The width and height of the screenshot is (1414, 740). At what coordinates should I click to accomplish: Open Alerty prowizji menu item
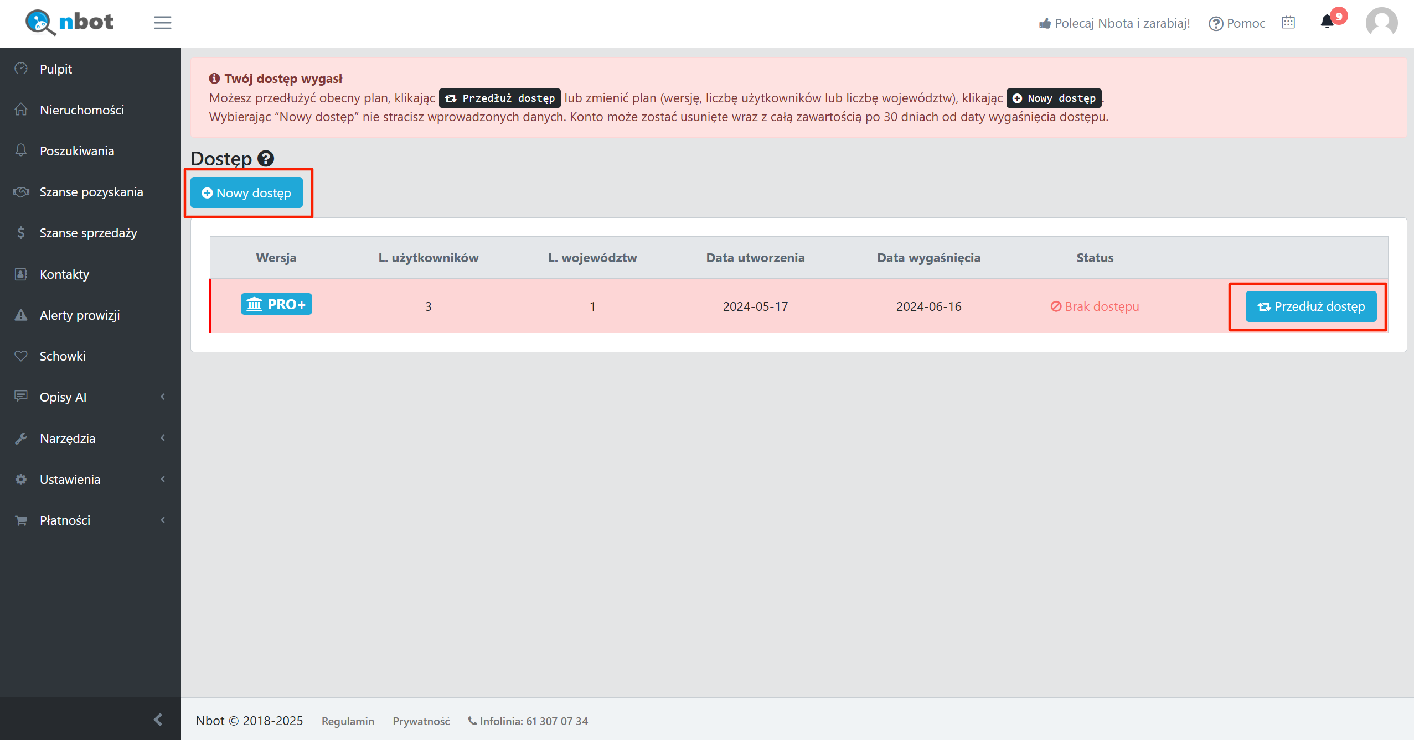tap(80, 315)
